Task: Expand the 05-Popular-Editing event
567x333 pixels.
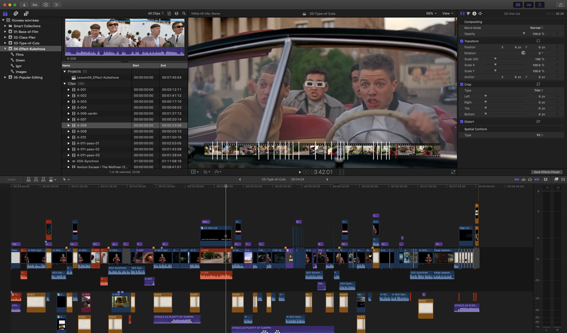Action: [5, 77]
